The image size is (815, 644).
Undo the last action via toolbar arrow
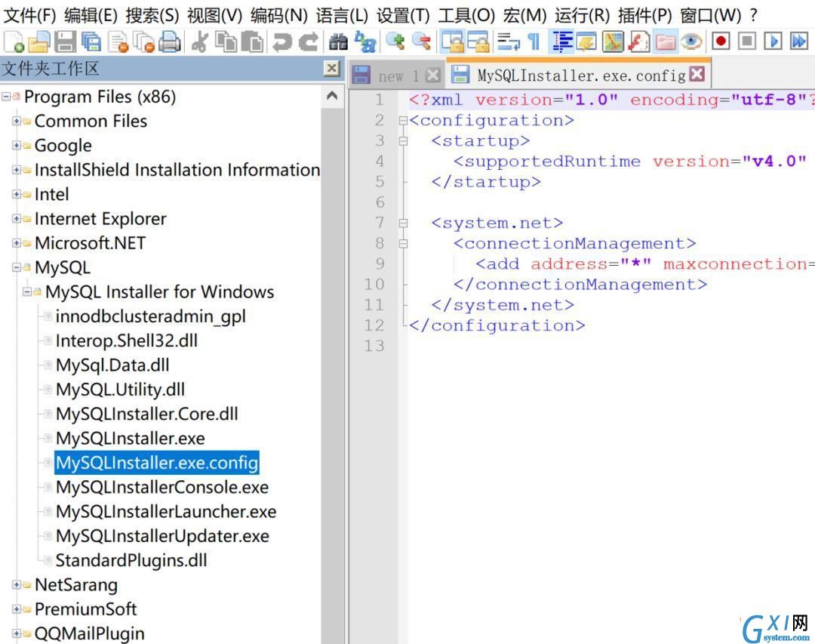click(x=283, y=42)
